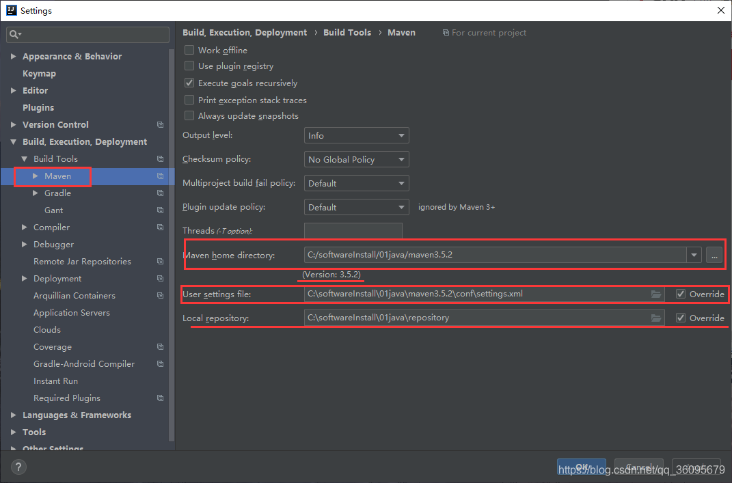Enable Always update snapshots checkbox
Image resolution: width=732 pixels, height=483 pixels.
click(189, 115)
